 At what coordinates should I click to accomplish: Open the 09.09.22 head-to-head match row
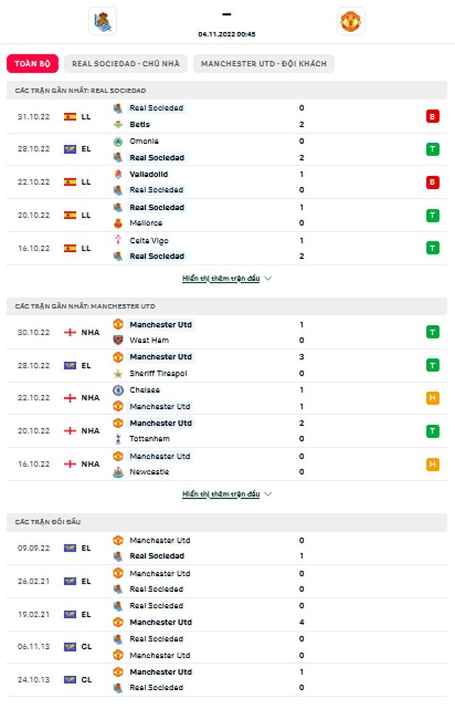(x=227, y=548)
